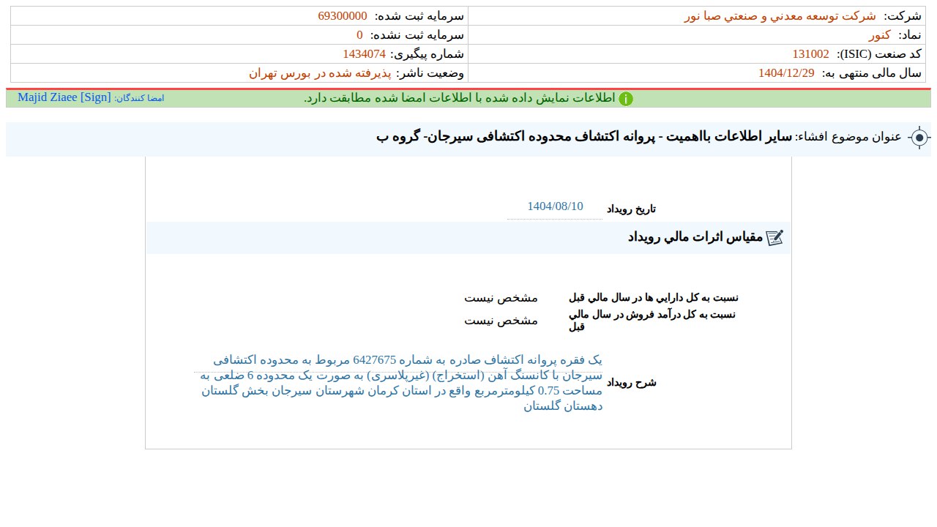Click the green info icon in the status bar
This screenshot has width=937, height=527.
pyautogui.click(x=626, y=99)
